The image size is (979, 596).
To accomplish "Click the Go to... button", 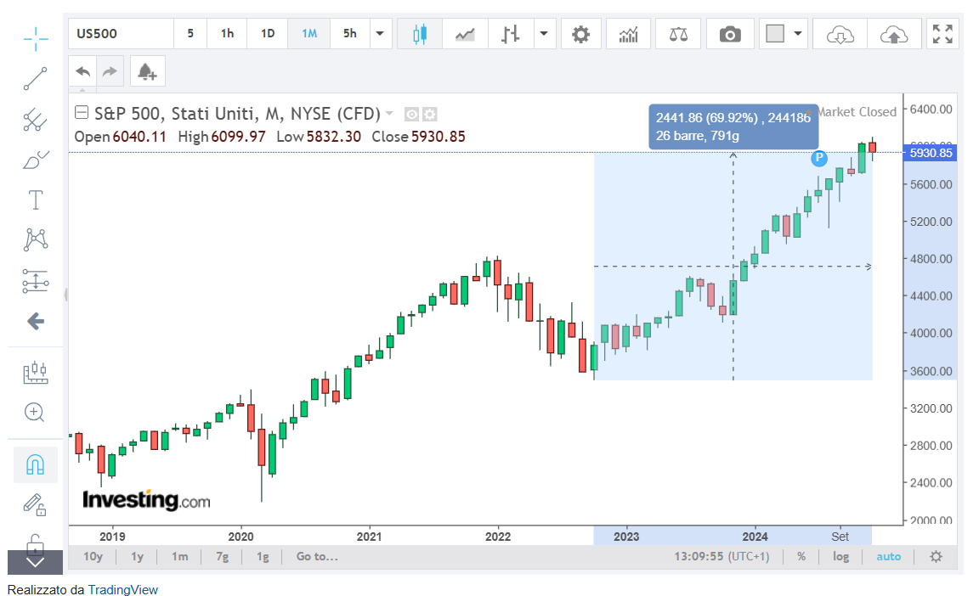I will [x=317, y=556].
